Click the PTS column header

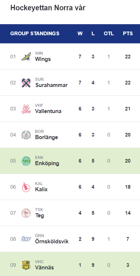[128, 33]
